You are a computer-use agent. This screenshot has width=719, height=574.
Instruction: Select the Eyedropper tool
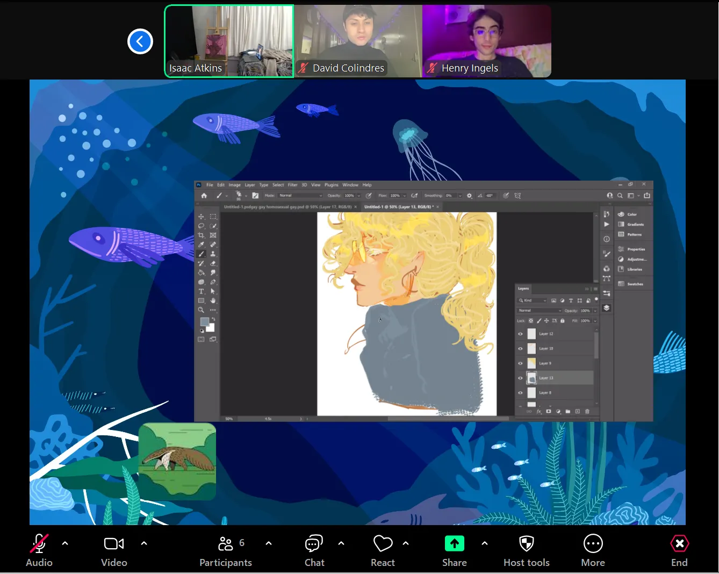[201, 245]
